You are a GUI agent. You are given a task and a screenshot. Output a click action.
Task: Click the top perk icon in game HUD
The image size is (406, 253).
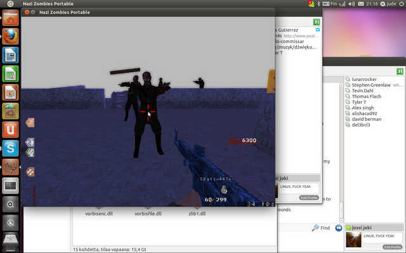tap(30, 122)
